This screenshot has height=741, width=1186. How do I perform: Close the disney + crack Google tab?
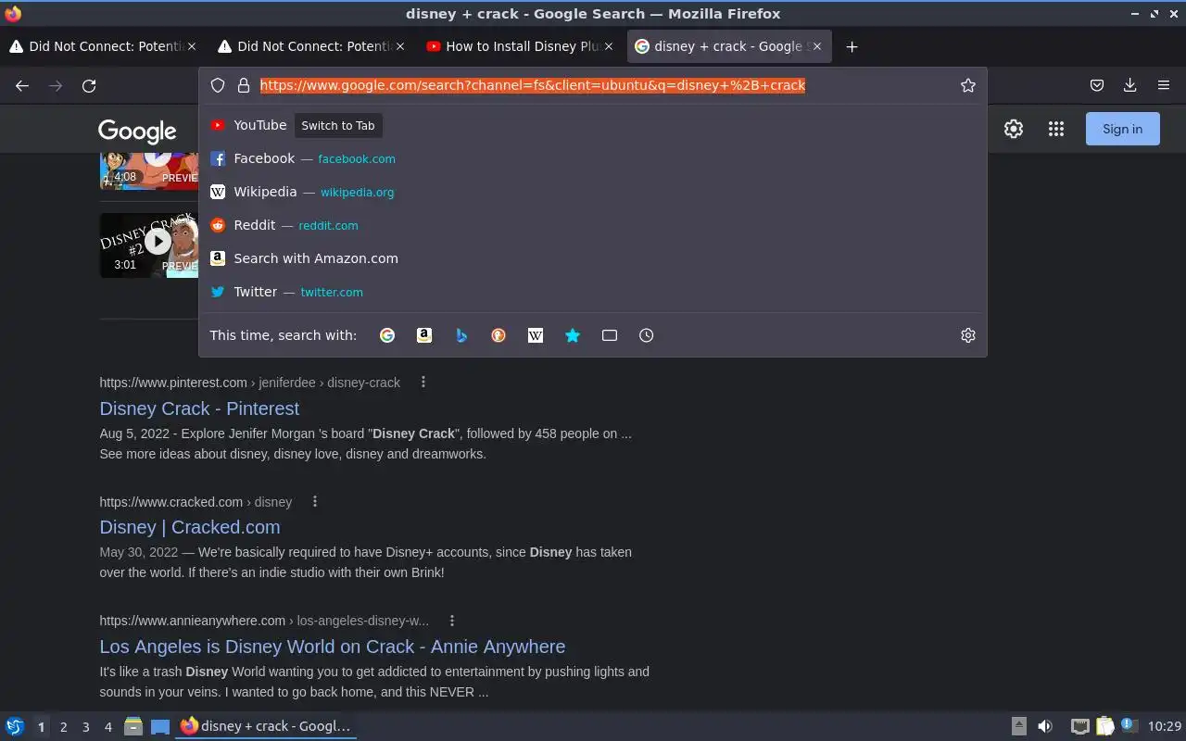(816, 46)
